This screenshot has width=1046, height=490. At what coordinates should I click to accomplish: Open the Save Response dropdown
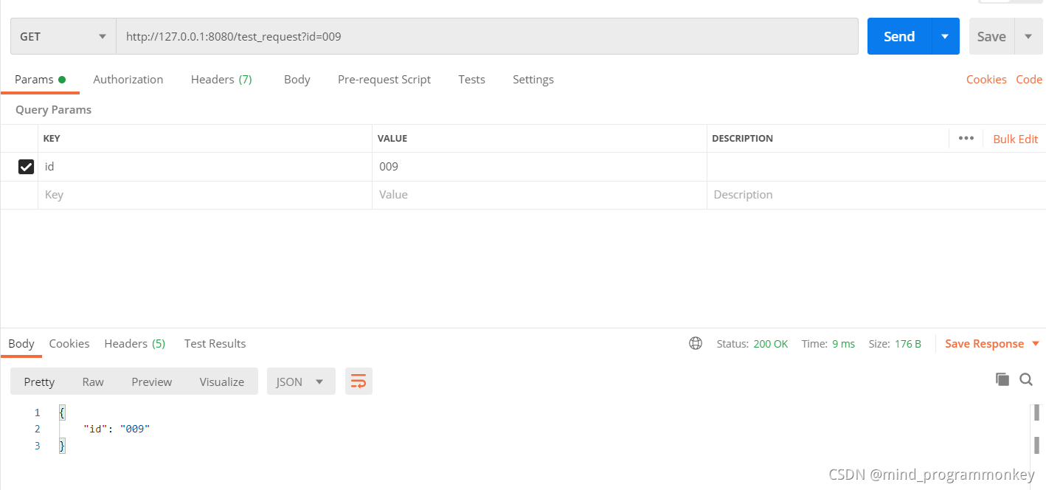tap(992, 344)
